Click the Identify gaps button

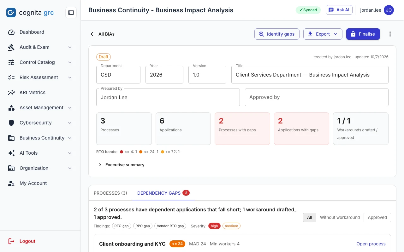[277, 34]
